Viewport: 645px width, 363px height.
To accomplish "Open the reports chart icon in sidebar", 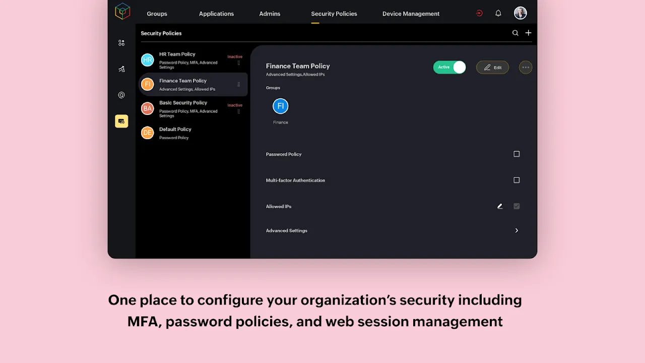I will click(121, 69).
